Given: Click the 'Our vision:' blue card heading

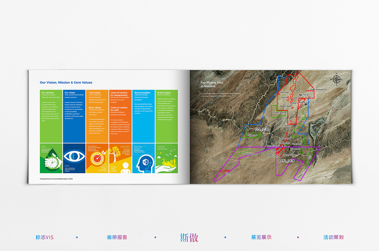Looking at the screenshot, I should [70, 93].
